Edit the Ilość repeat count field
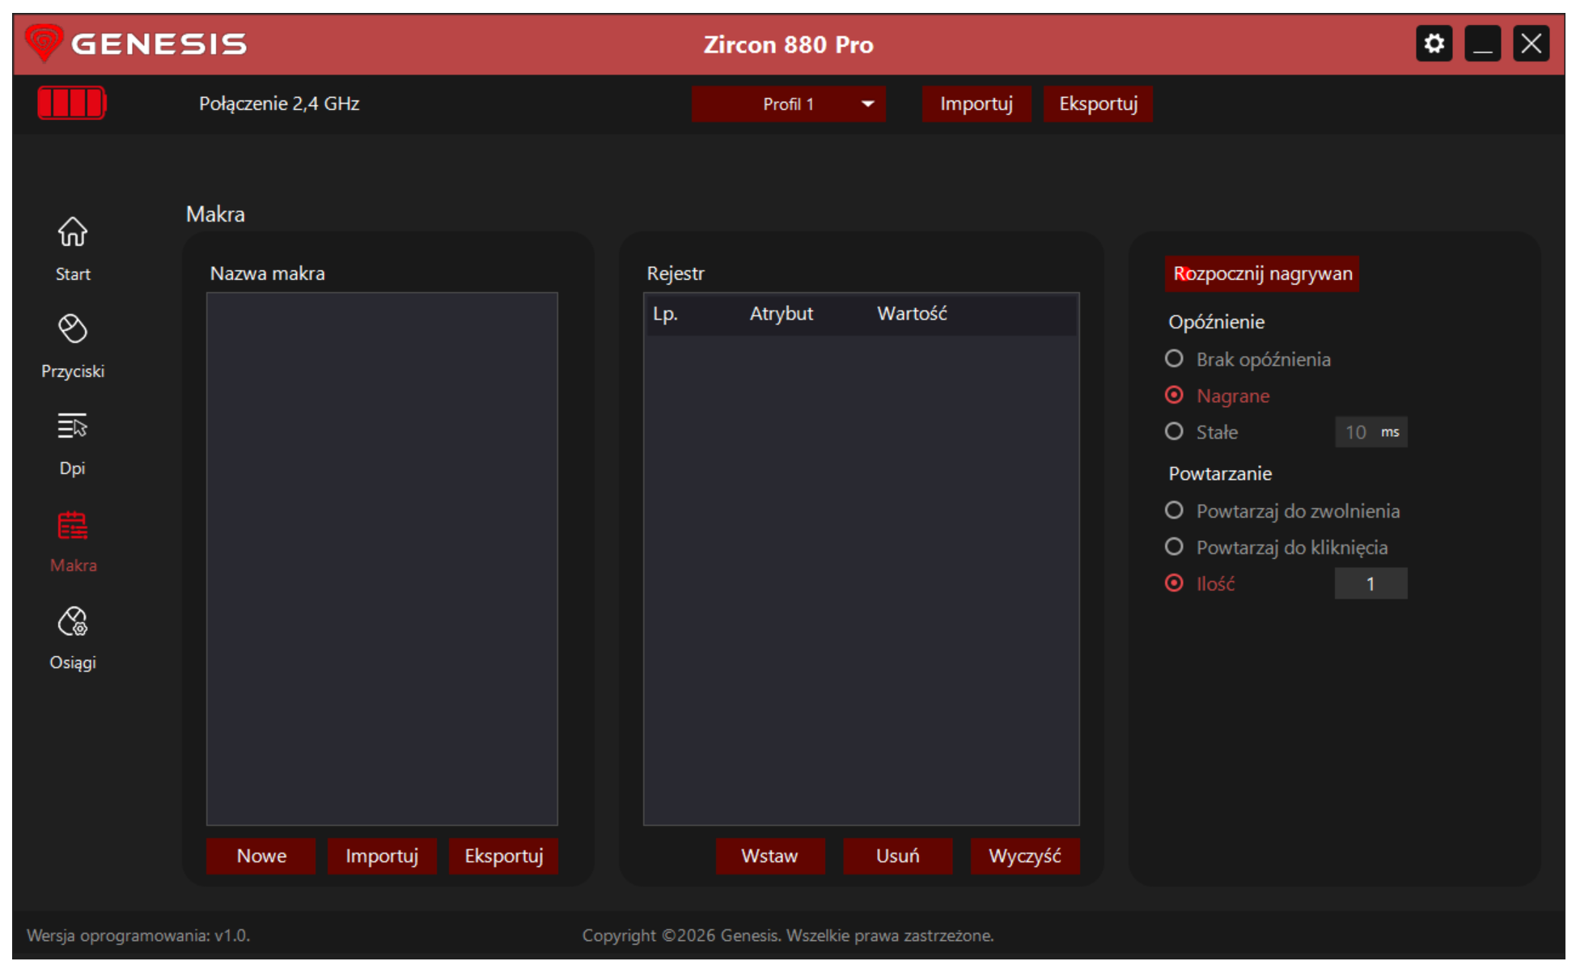Image resolution: width=1576 pixels, height=974 pixels. [1371, 583]
